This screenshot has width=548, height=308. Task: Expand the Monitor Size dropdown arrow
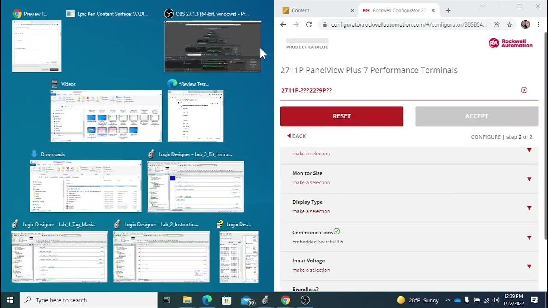pyautogui.click(x=530, y=179)
